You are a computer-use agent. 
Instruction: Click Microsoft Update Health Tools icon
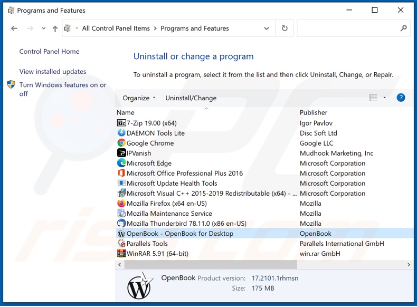[x=121, y=183]
